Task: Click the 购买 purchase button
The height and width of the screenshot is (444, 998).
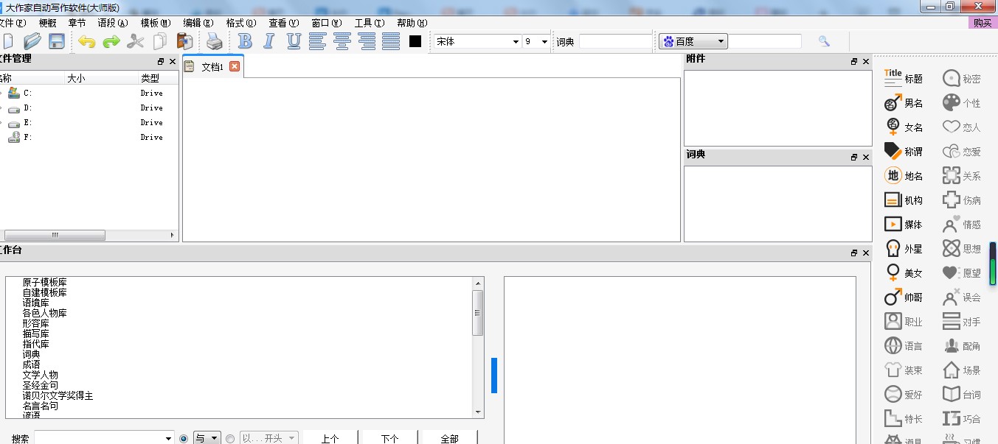Action: pyautogui.click(x=983, y=23)
